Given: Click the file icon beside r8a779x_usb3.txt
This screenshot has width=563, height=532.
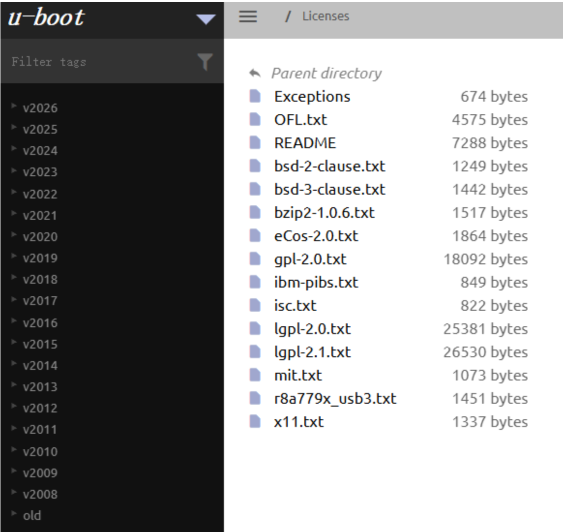Looking at the screenshot, I should coord(255,398).
